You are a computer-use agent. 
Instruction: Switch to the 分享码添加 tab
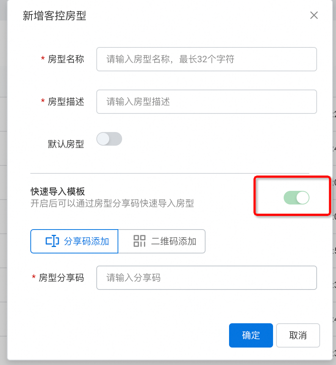[74, 241]
